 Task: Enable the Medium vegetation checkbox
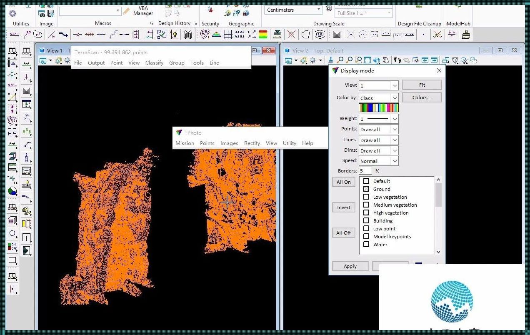366,205
